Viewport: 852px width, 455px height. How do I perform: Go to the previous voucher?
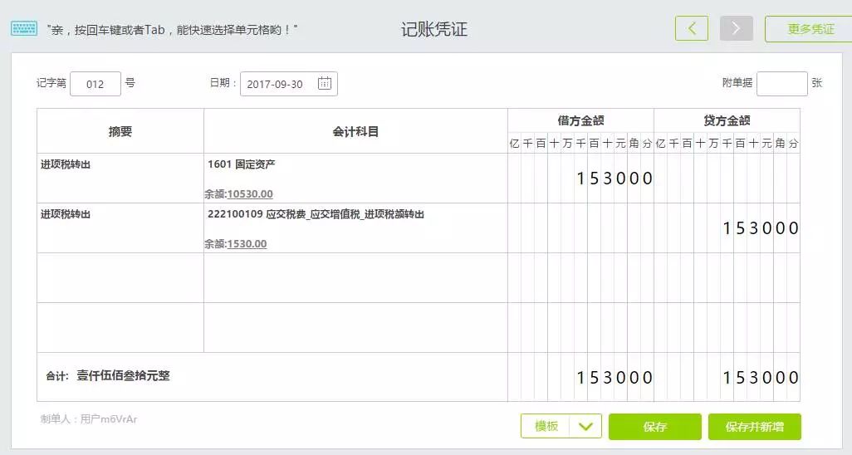tap(692, 28)
